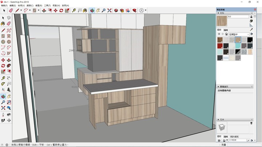Open user account dropdown arrow
262x147 pixels.
[146, 10]
